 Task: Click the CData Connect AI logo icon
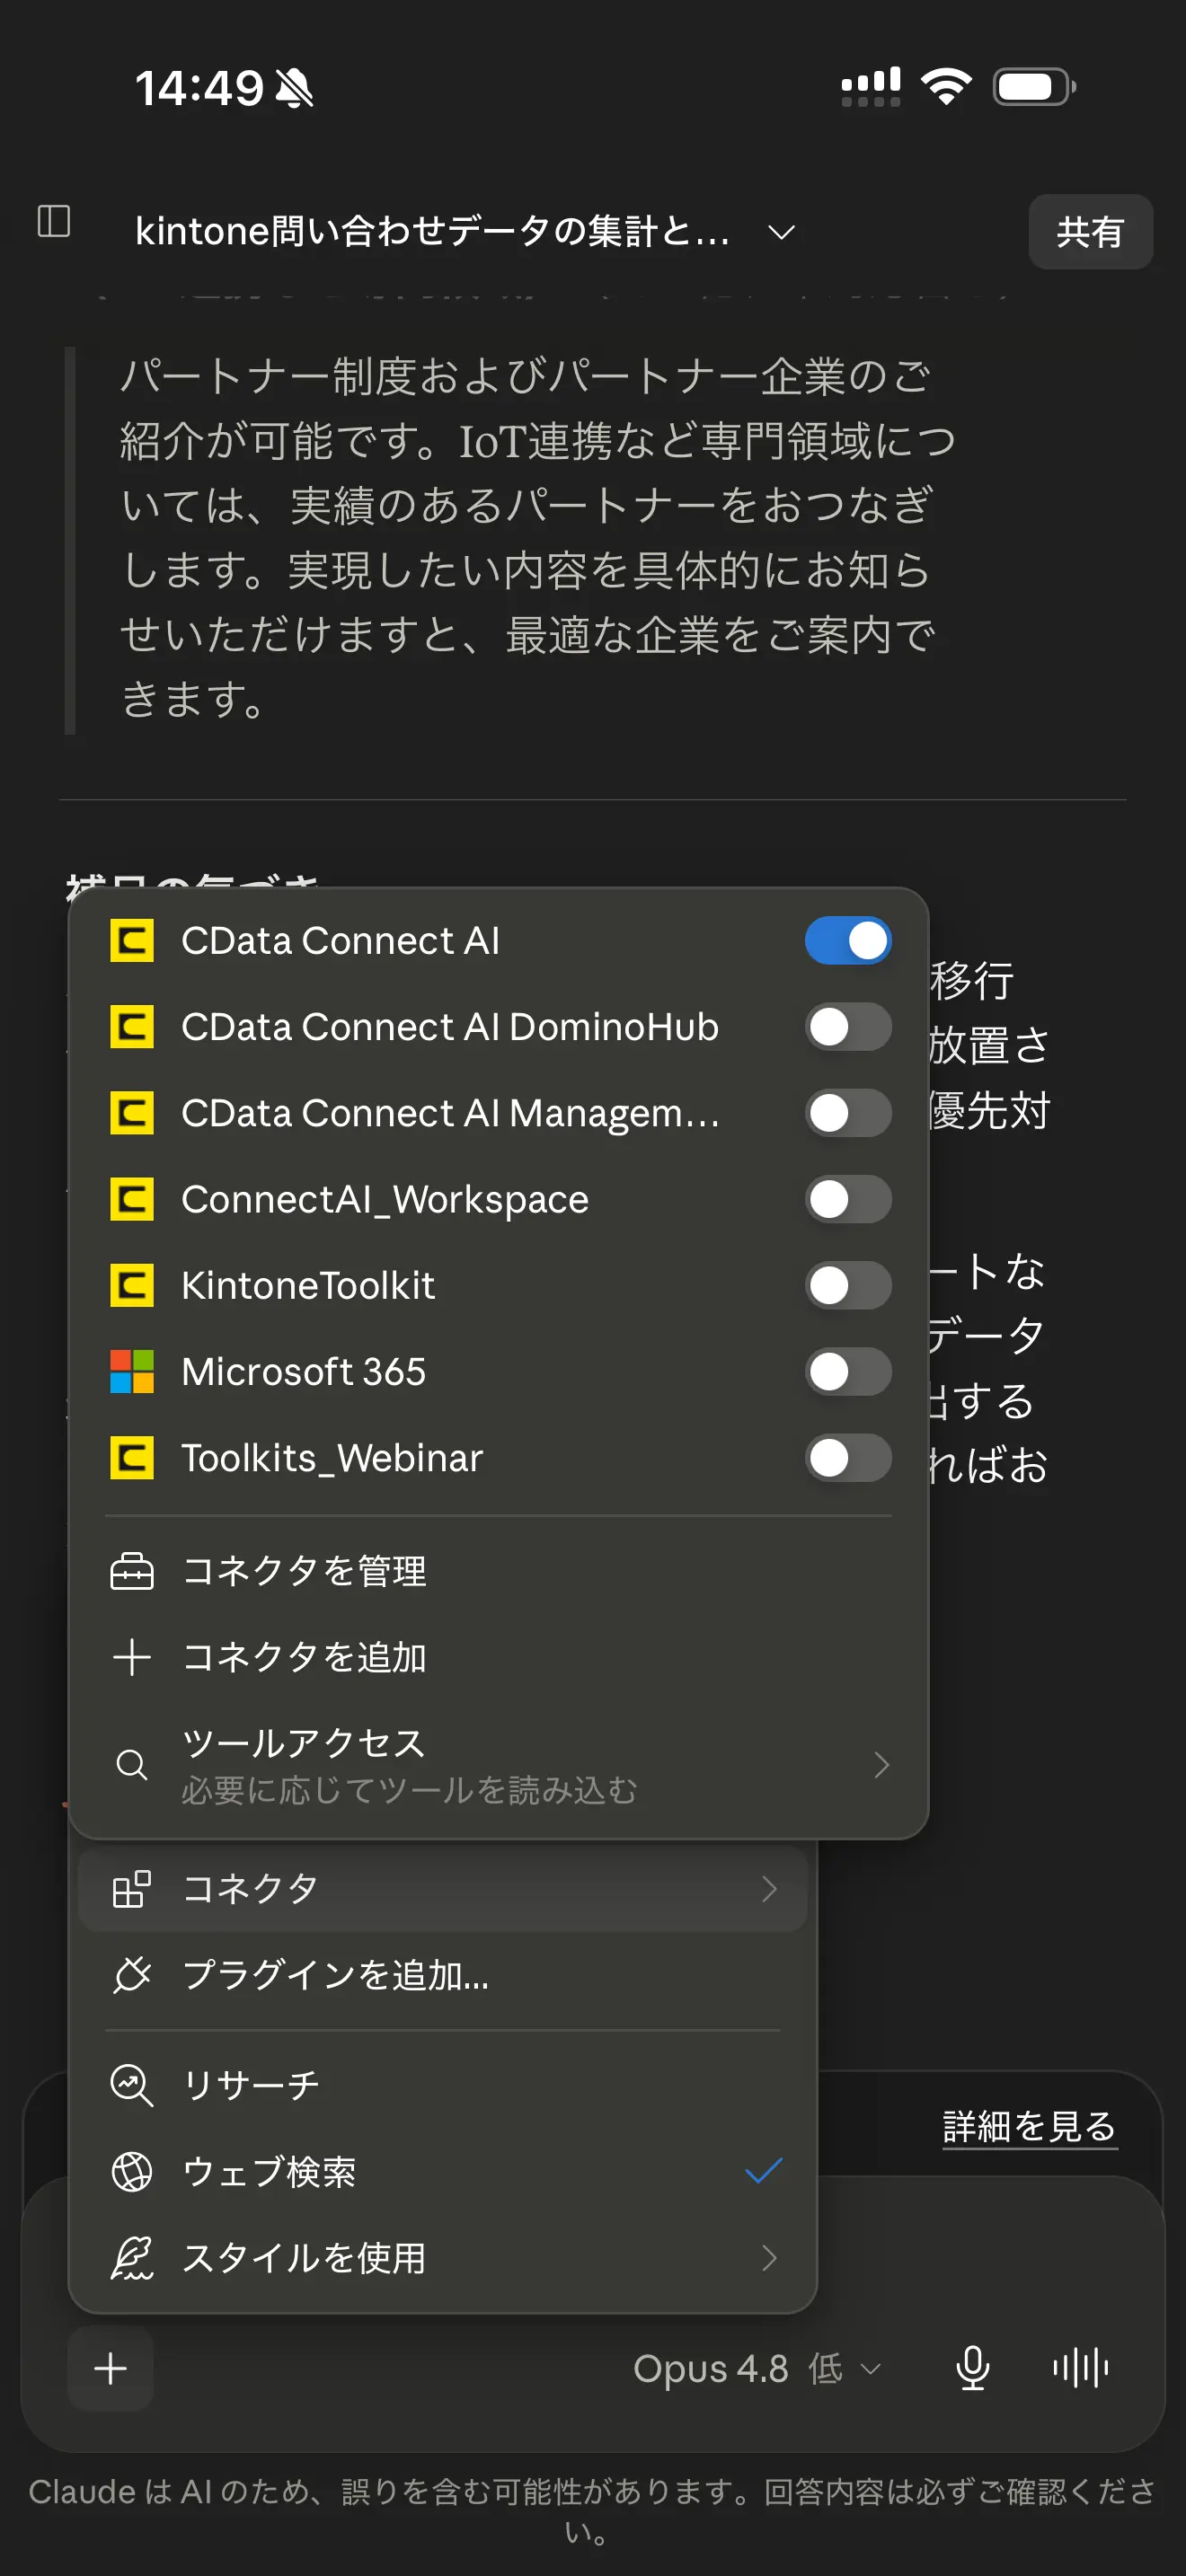132,940
